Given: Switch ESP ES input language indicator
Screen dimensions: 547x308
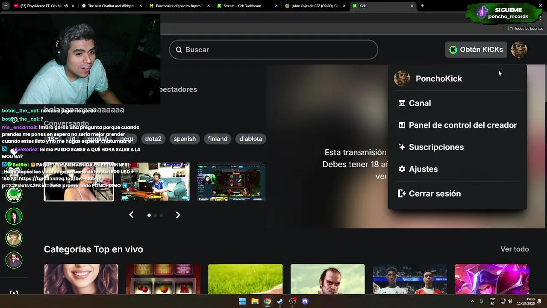Looking at the screenshot, I should [492, 301].
